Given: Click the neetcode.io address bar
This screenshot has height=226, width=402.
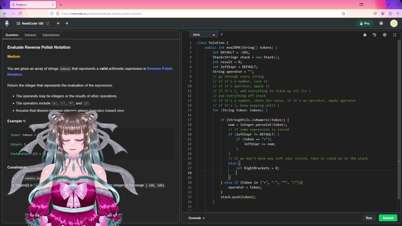Looking at the screenshot, I should (198, 13).
